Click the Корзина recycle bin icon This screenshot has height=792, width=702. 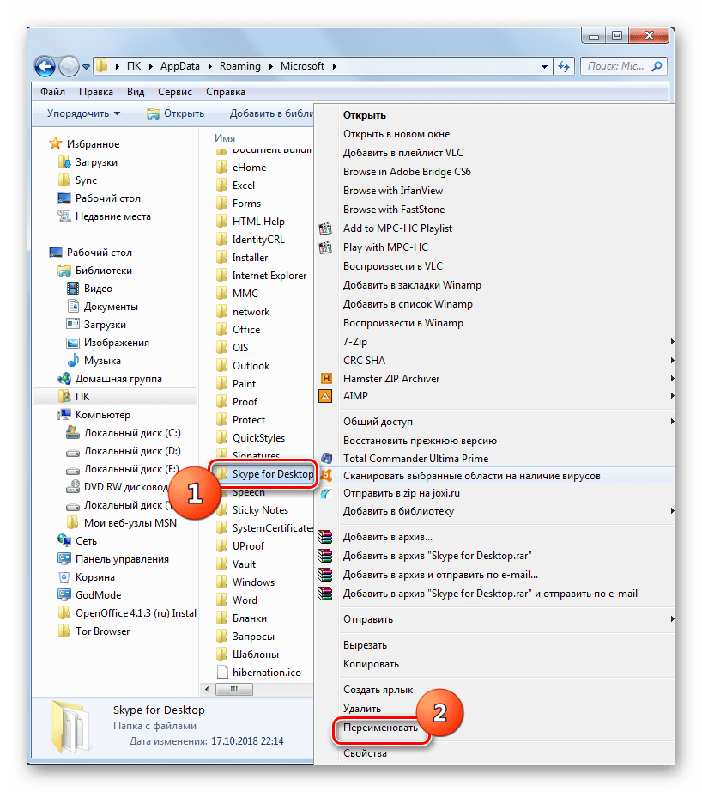point(64,577)
